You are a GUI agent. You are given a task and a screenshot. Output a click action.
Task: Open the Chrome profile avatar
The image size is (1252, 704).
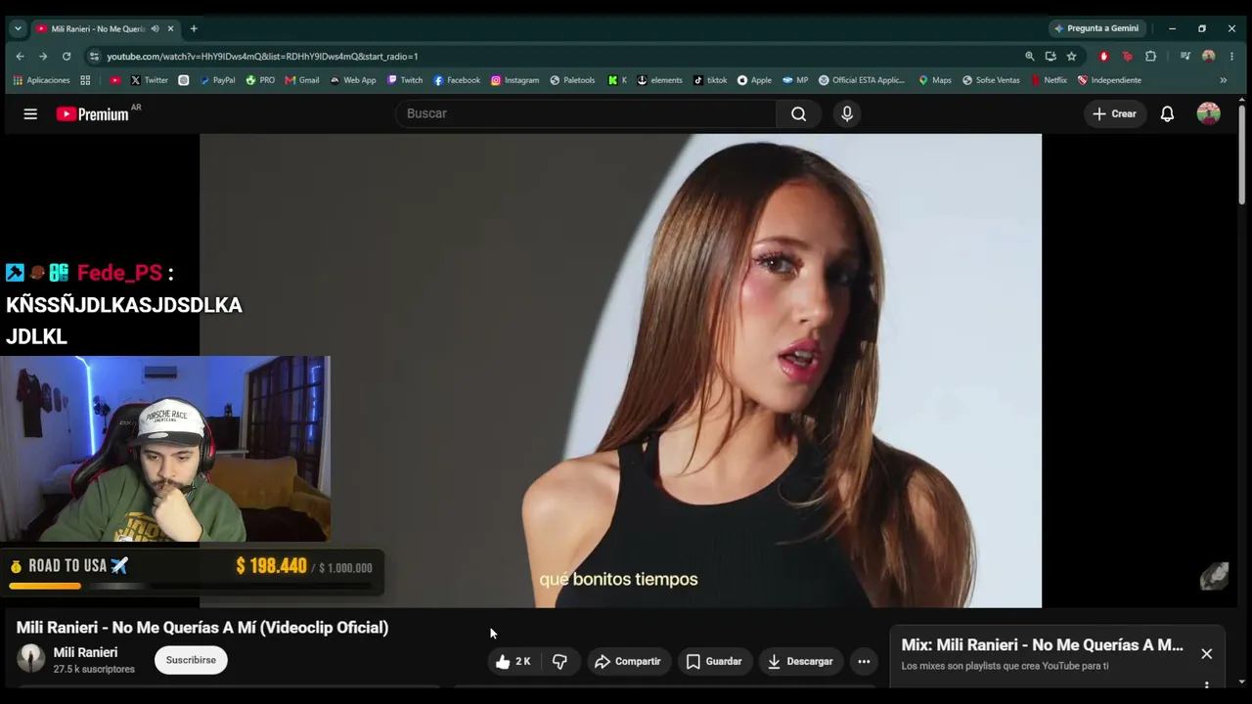(x=1209, y=57)
